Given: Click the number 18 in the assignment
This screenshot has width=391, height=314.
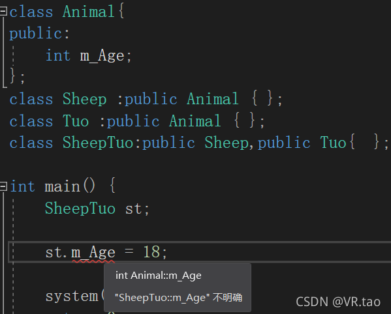Looking at the screenshot, I should pyautogui.click(x=151, y=252).
